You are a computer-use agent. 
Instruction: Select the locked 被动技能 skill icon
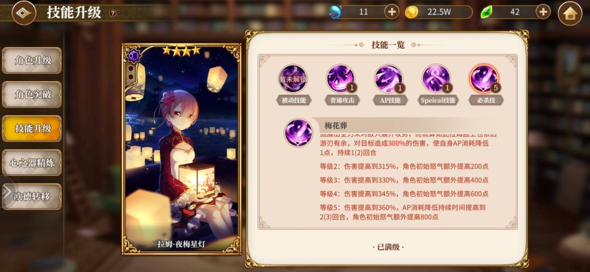point(293,79)
